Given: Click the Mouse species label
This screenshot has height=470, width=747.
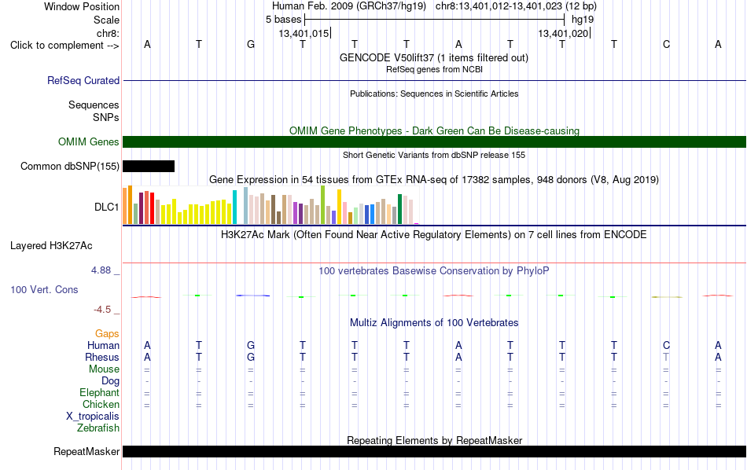Looking at the screenshot, I should 104,369.
